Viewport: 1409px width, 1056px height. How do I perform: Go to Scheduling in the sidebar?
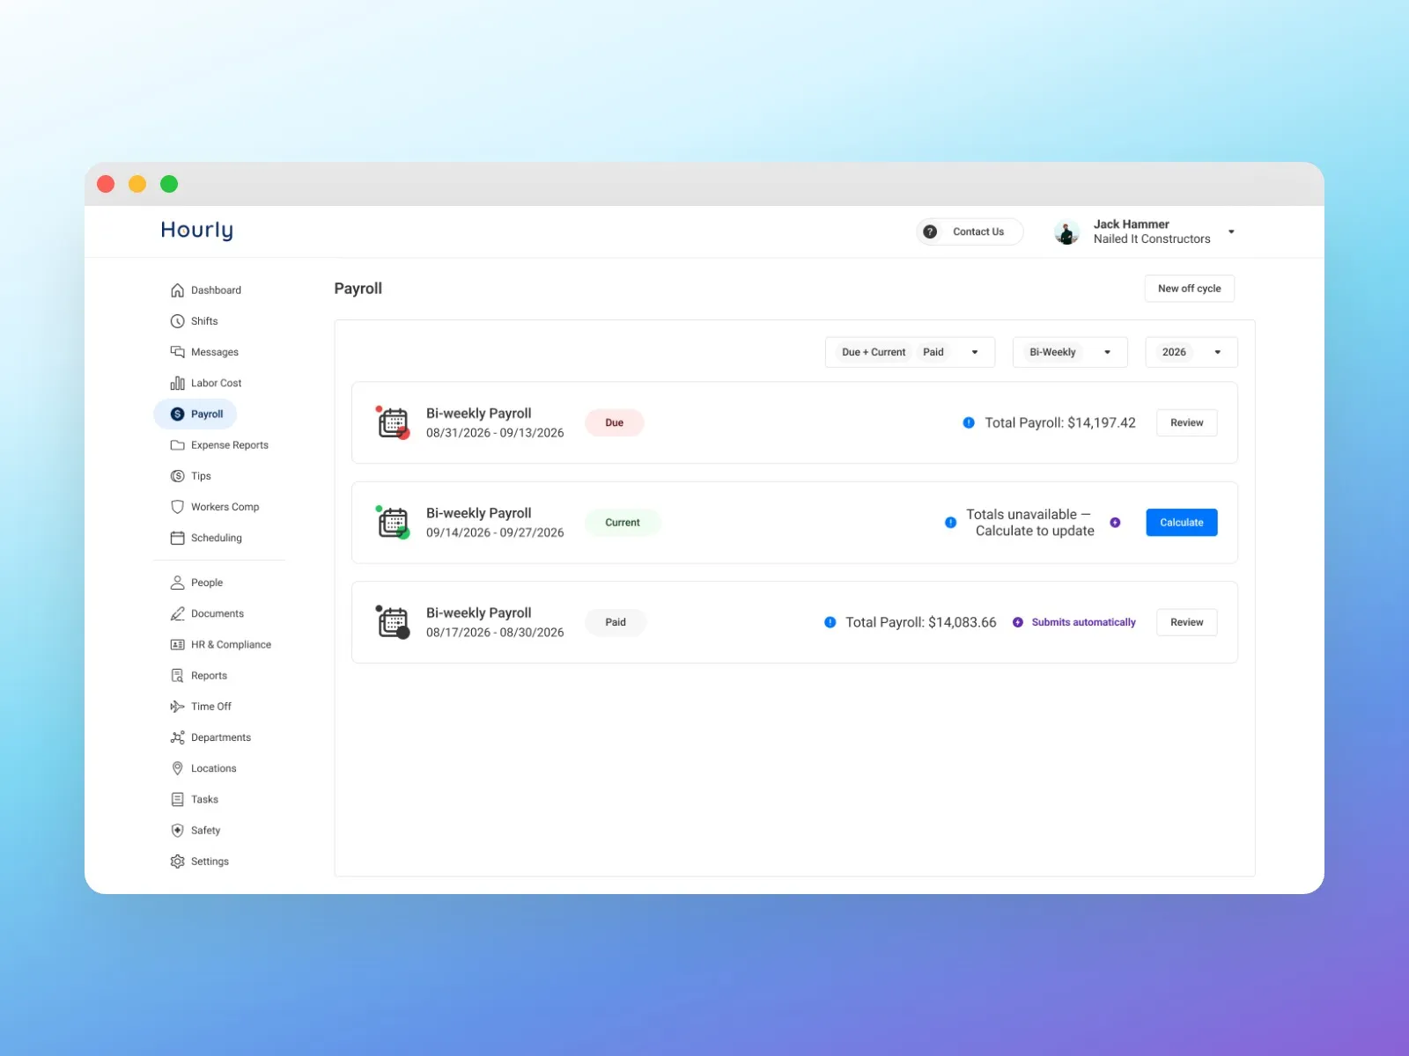[206, 538]
